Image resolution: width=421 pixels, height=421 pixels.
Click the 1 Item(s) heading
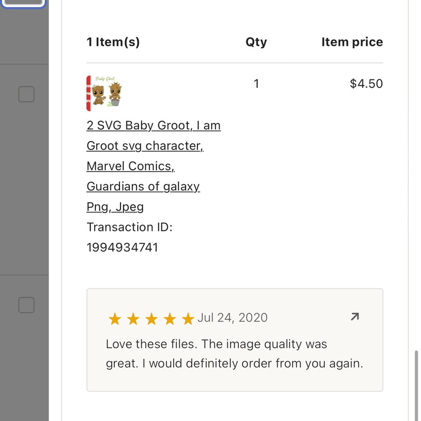(x=113, y=42)
